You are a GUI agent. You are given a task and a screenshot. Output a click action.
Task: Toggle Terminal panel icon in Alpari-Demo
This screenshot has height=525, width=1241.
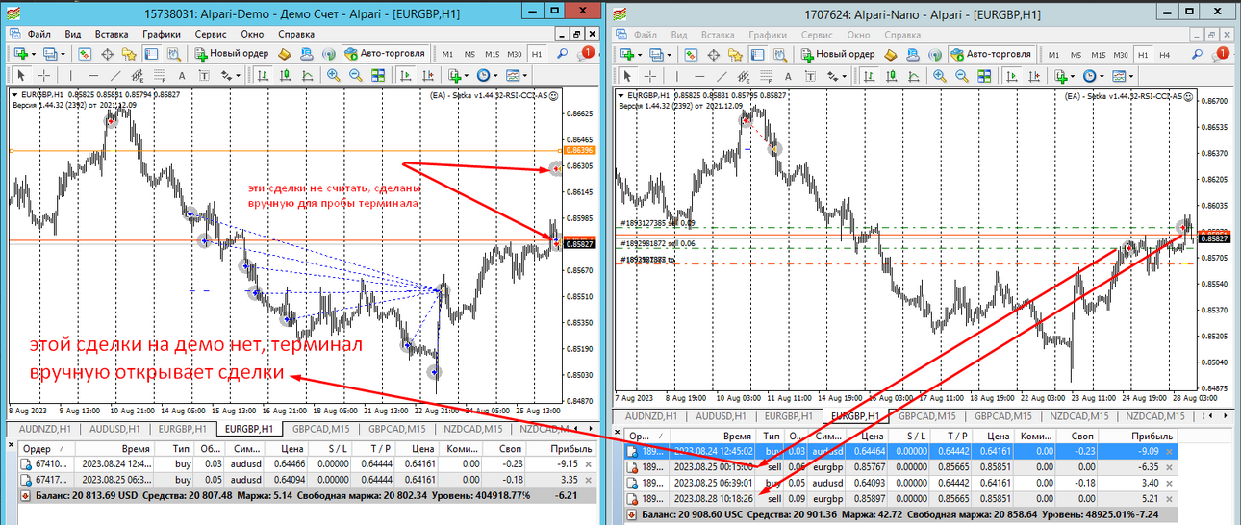pos(151,54)
